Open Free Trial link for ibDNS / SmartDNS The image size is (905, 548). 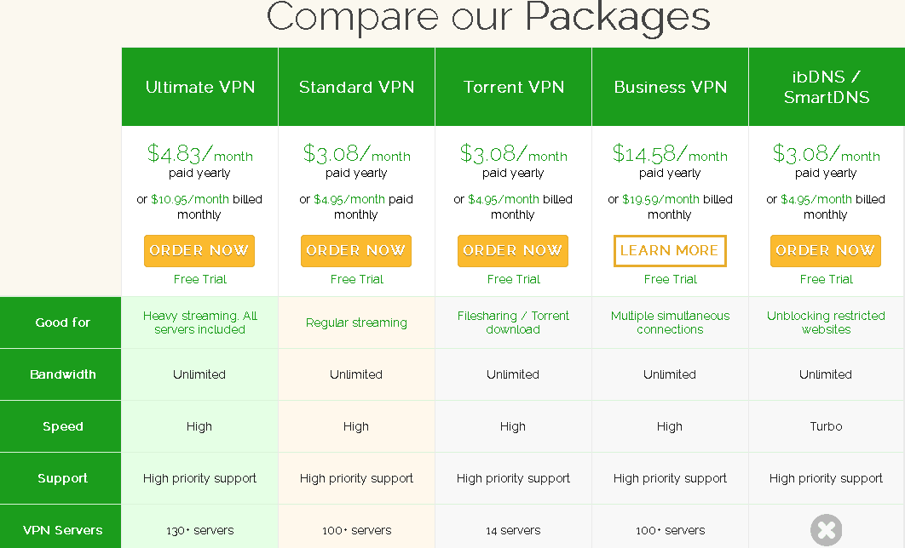coord(826,279)
